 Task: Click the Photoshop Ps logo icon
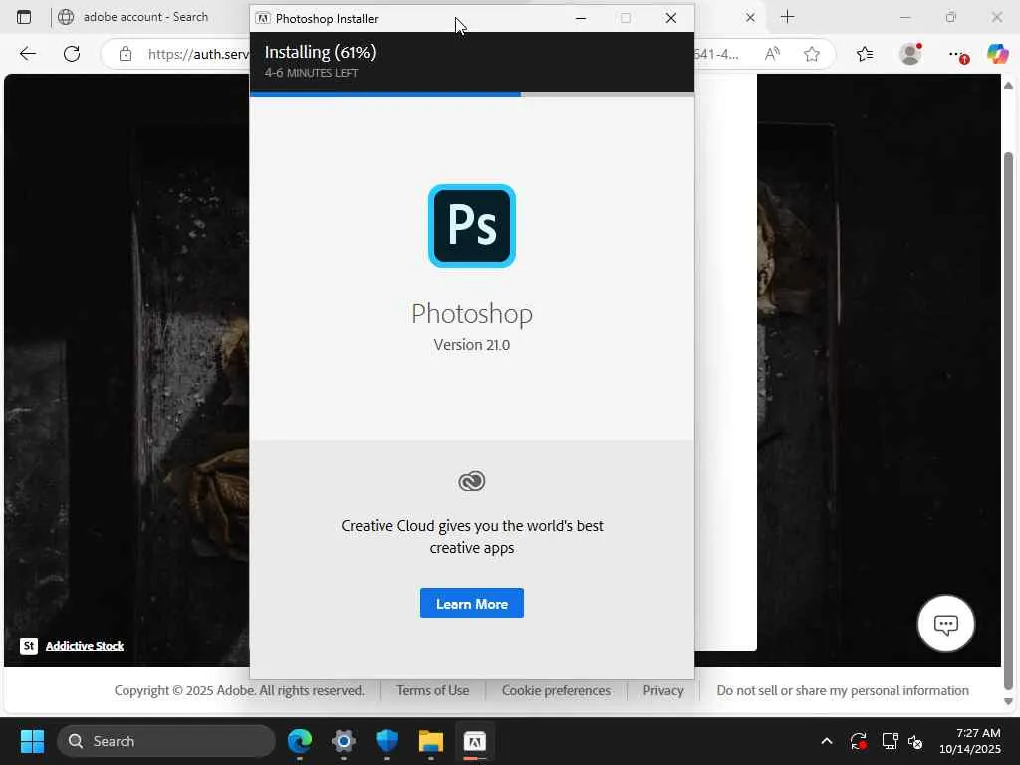[x=471, y=226]
